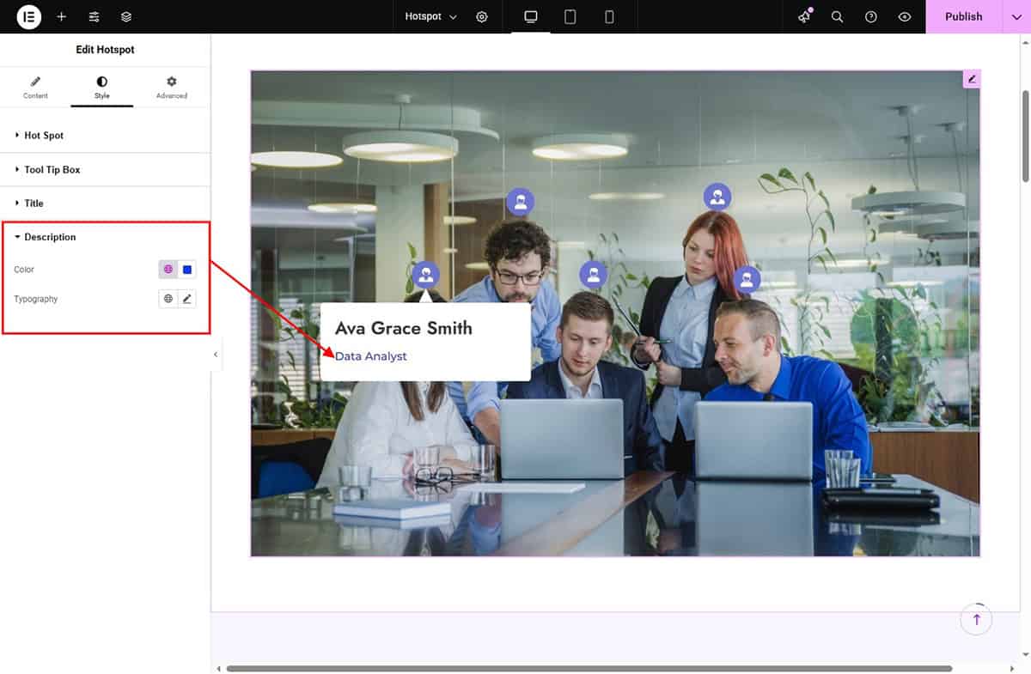Click the horizontal scrollbar below the canvas
This screenshot has height=674, width=1031.
pyautogui.click(x=589, y=668)
